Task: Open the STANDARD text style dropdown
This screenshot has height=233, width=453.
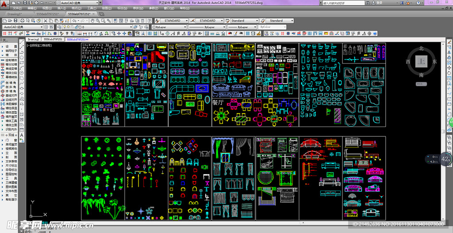Action: coord(172,21)
